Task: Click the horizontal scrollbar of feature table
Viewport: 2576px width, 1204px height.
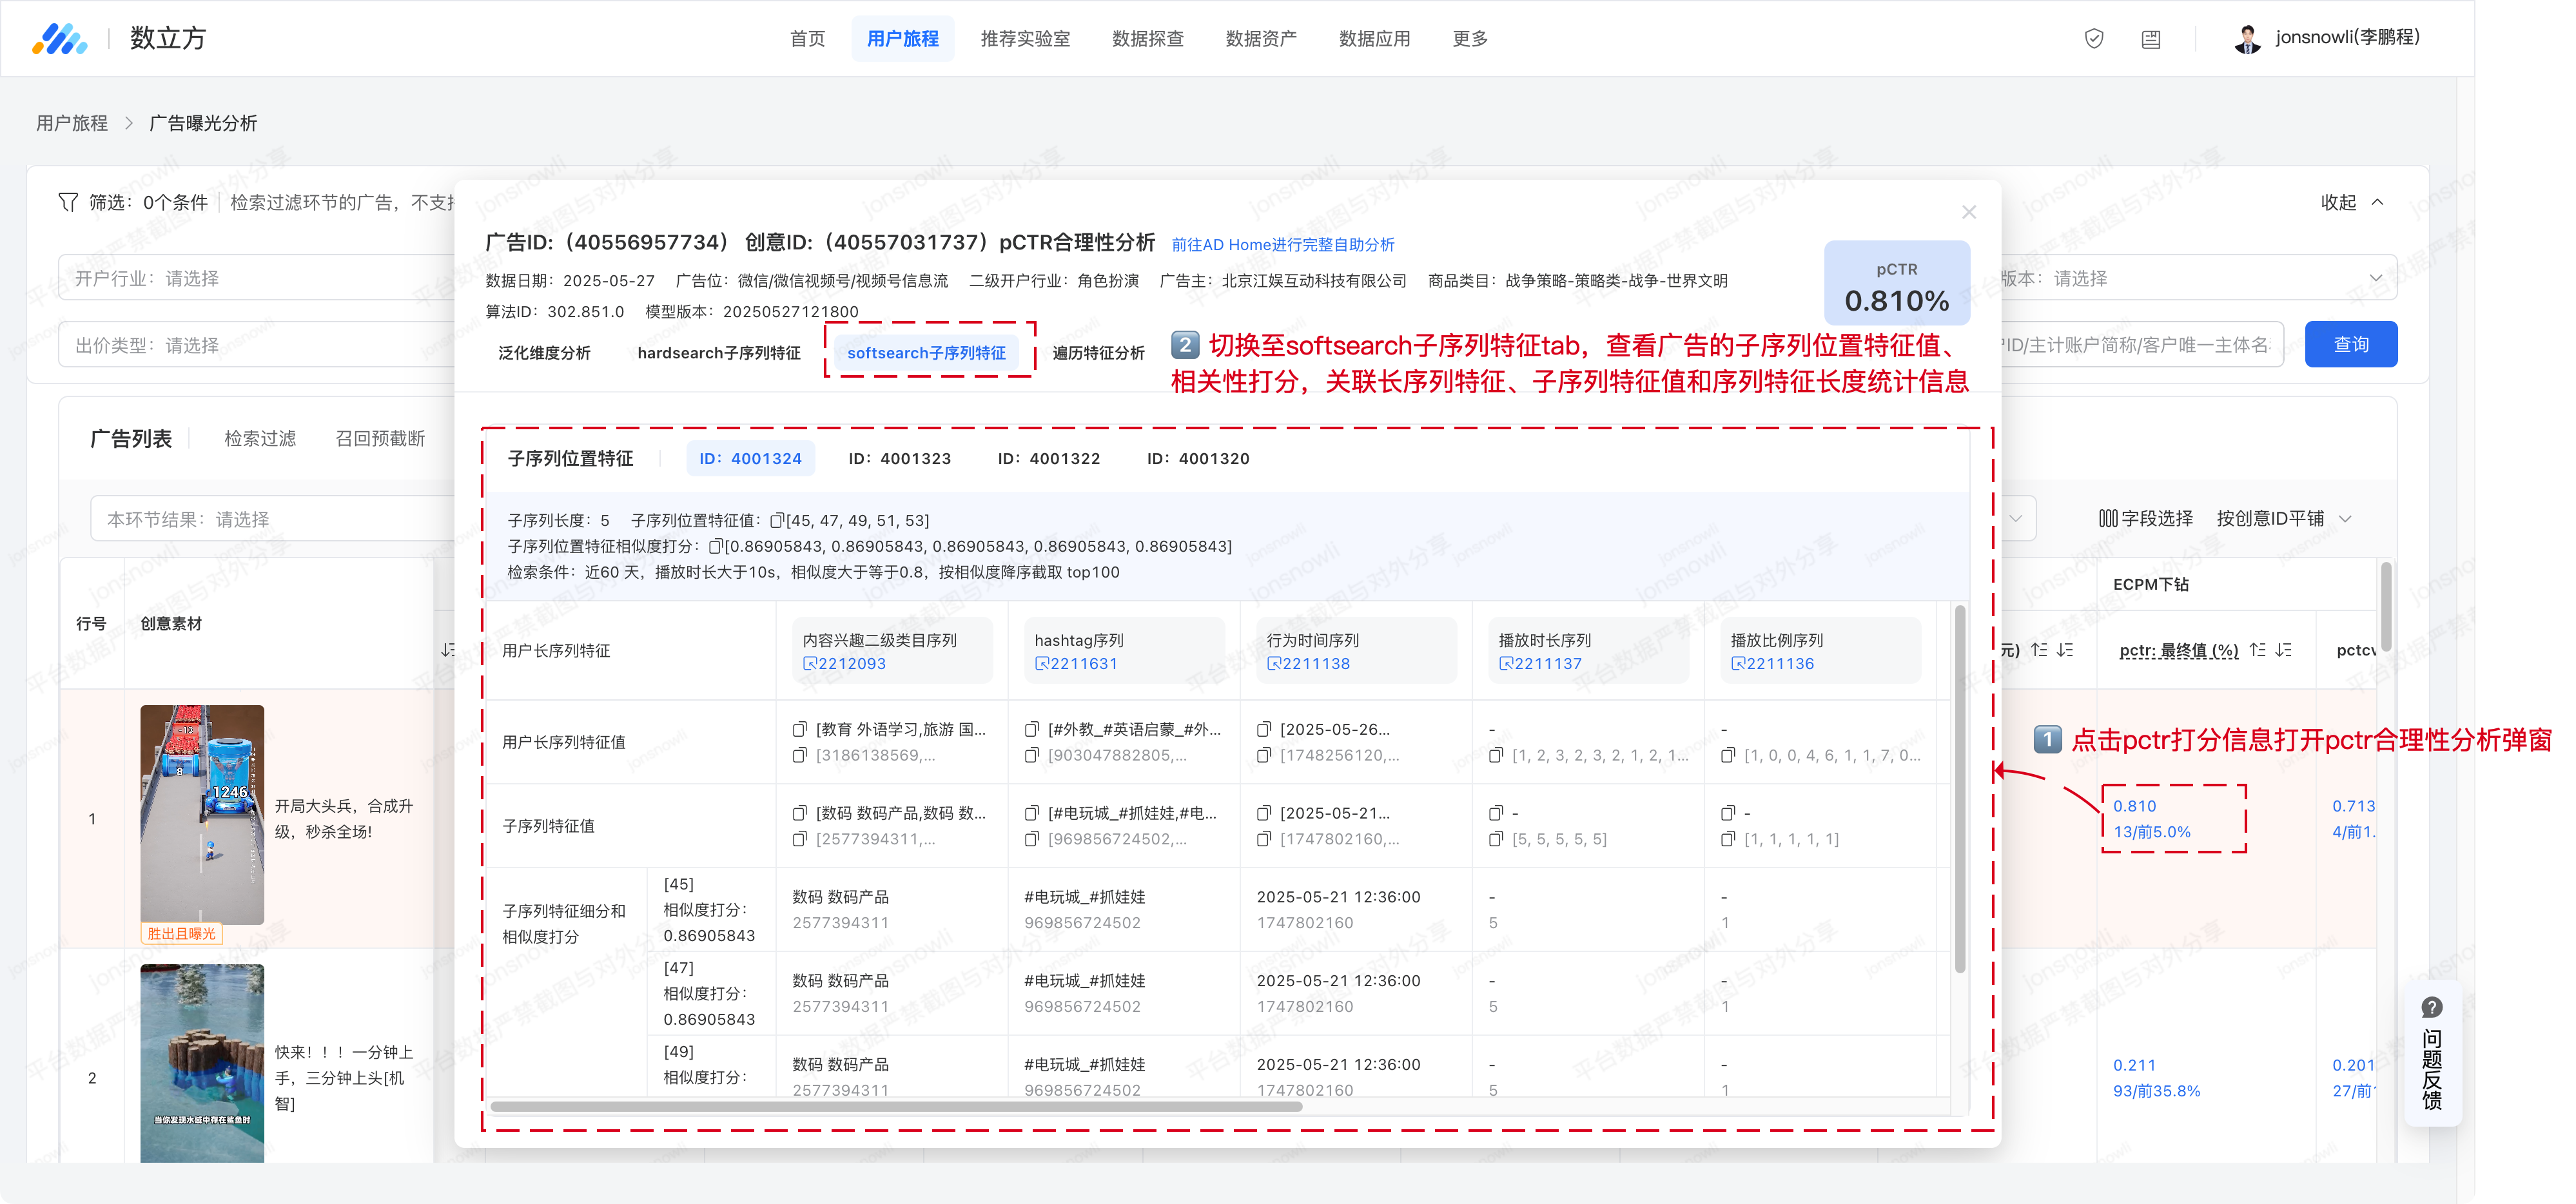Action: [x=896, y=1106]
